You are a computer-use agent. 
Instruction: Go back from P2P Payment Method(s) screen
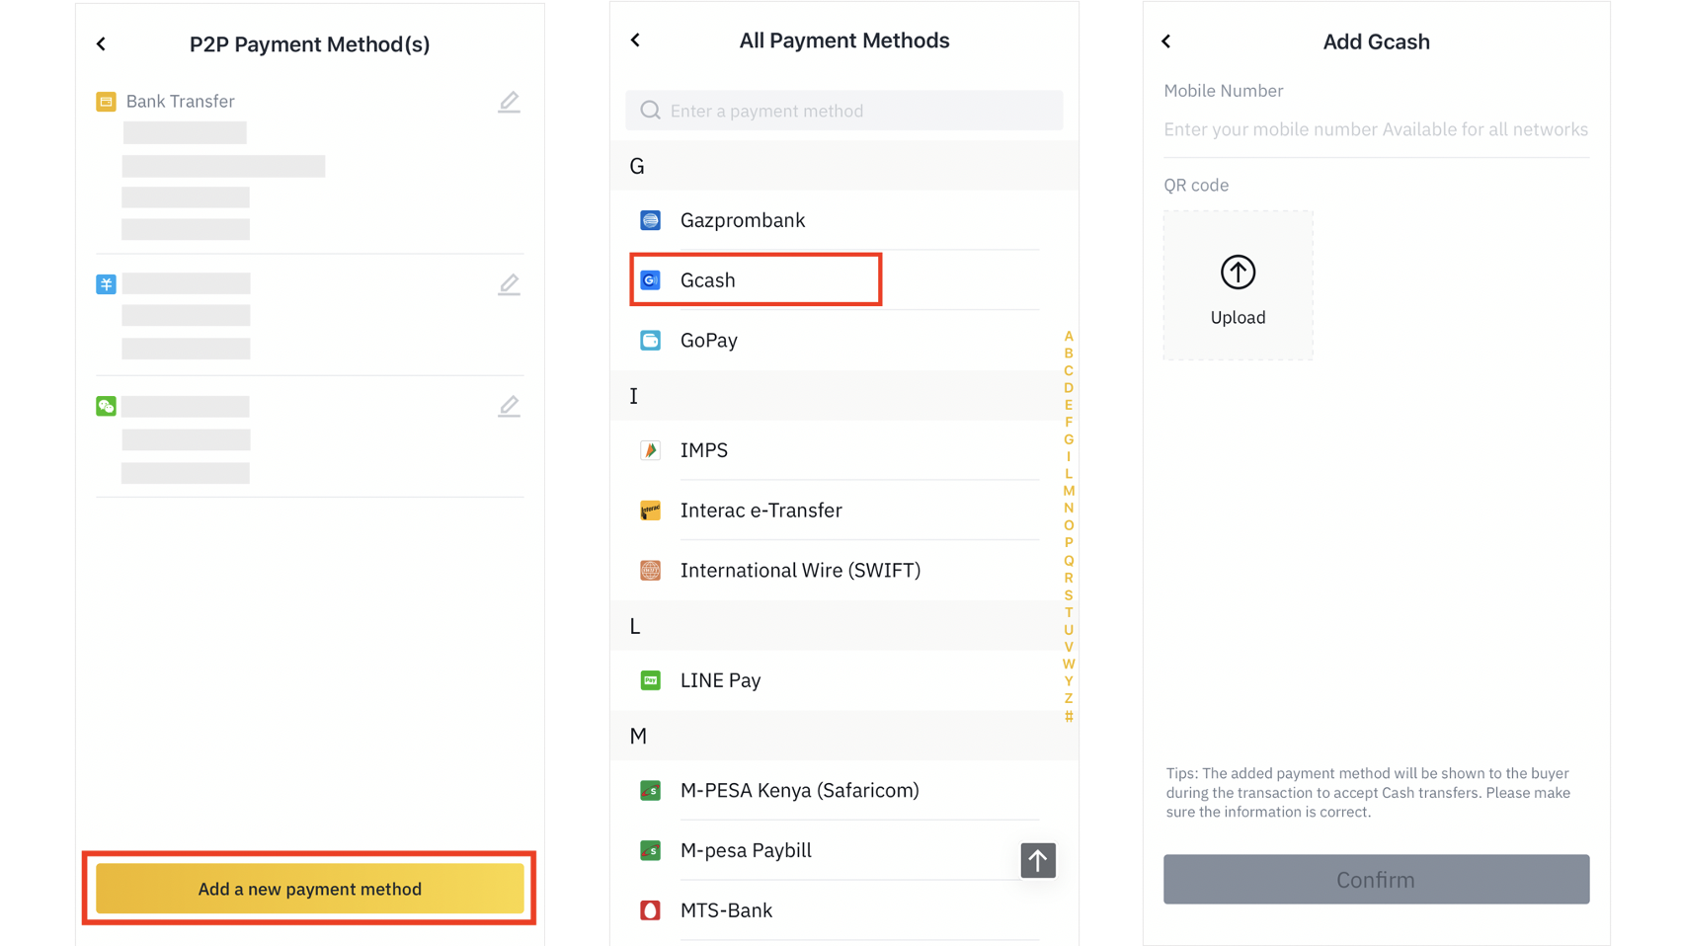[x=101, y=43]
